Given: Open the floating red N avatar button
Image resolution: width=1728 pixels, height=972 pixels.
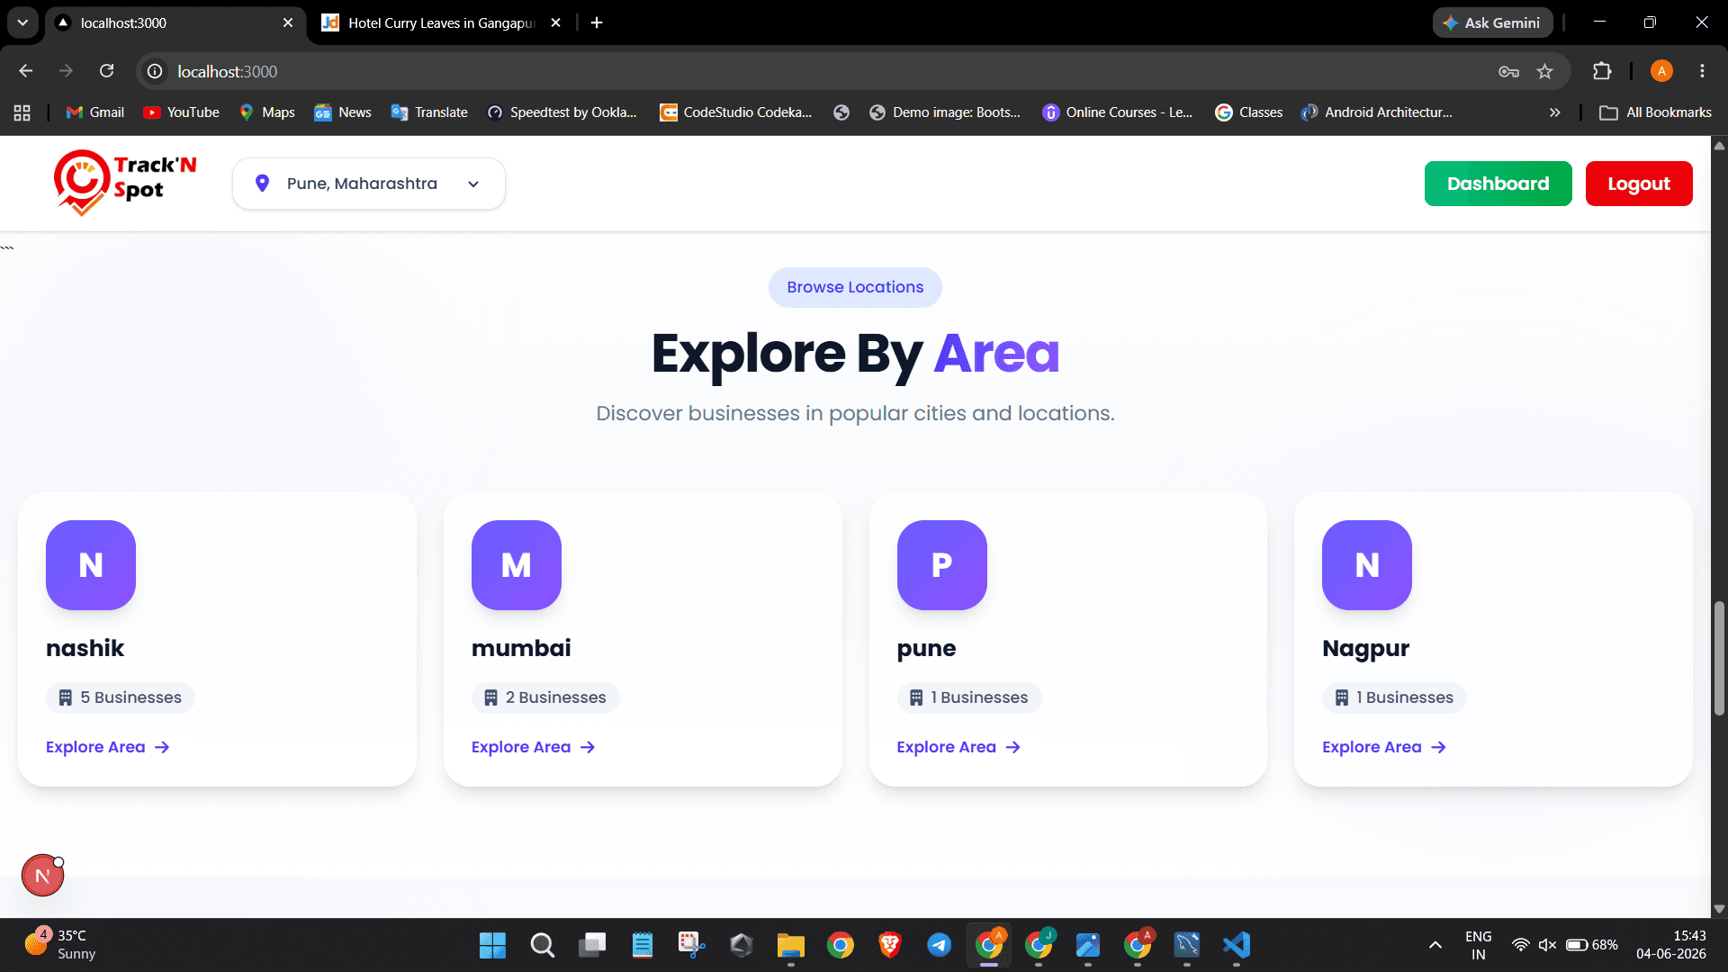Looking at the screenshot, I should [x=42, y=876].
